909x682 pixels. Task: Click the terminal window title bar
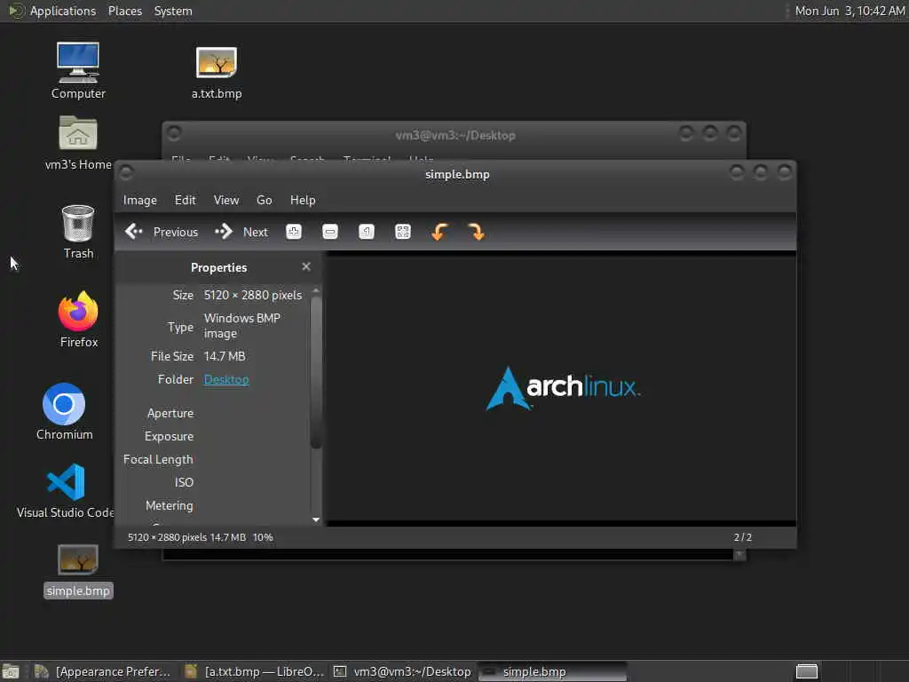[x=455, y=135]
